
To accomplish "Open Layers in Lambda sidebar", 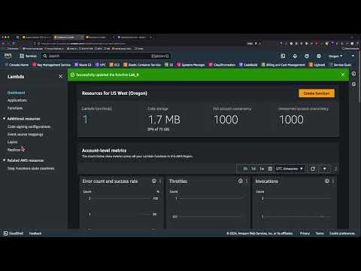I will tap(12, 142).
